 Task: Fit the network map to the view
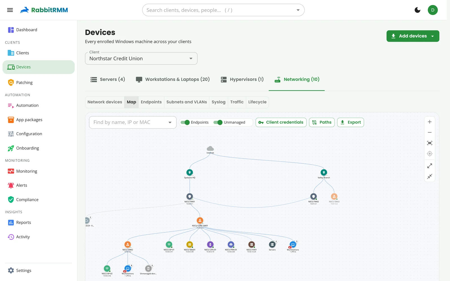(x=430, y=143)
